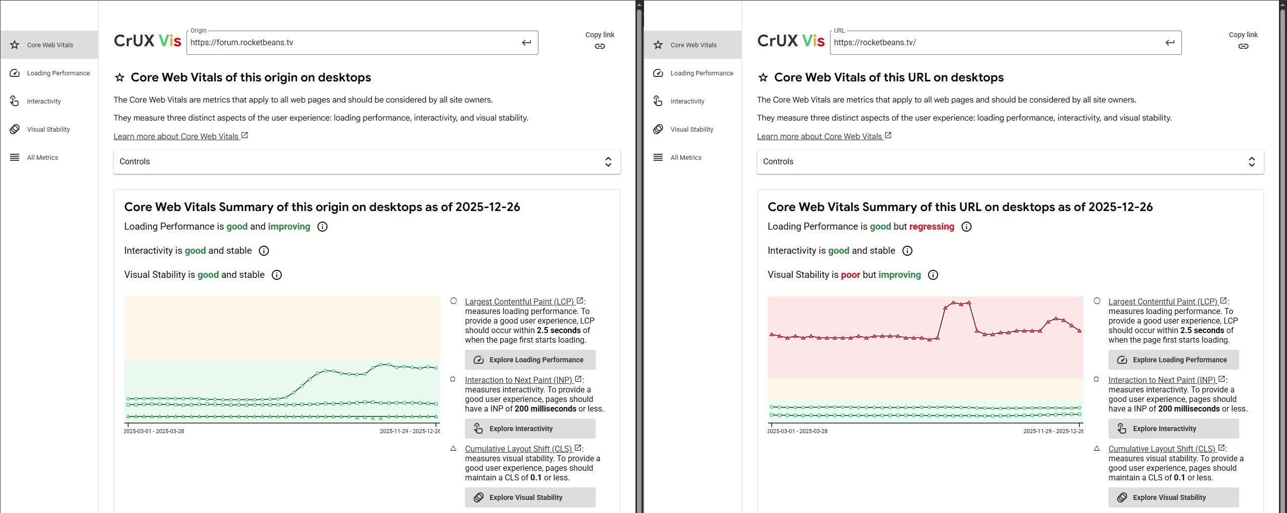Click the Copy link icon in right pane
The height and width of the screenshot is (513, 1287).
[x=1243, y=46]
